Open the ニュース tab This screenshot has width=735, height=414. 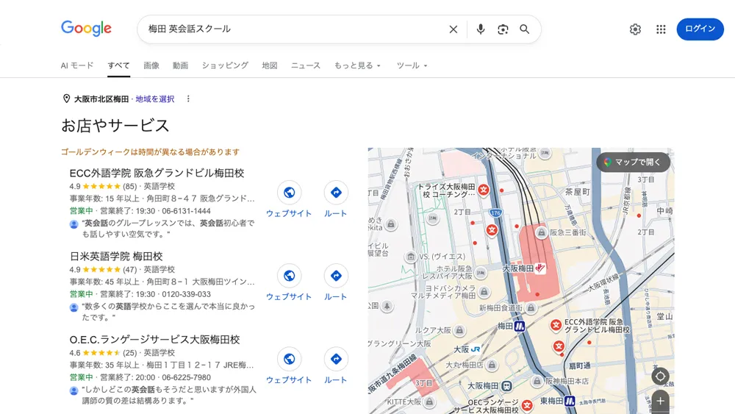[306, 65]
